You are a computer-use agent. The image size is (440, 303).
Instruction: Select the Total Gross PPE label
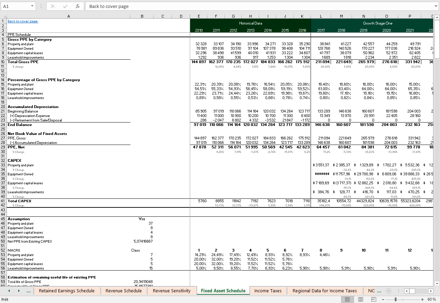tap(23, 62)
